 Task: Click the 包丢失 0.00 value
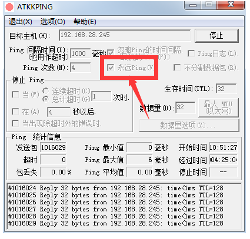click(53, 172)
